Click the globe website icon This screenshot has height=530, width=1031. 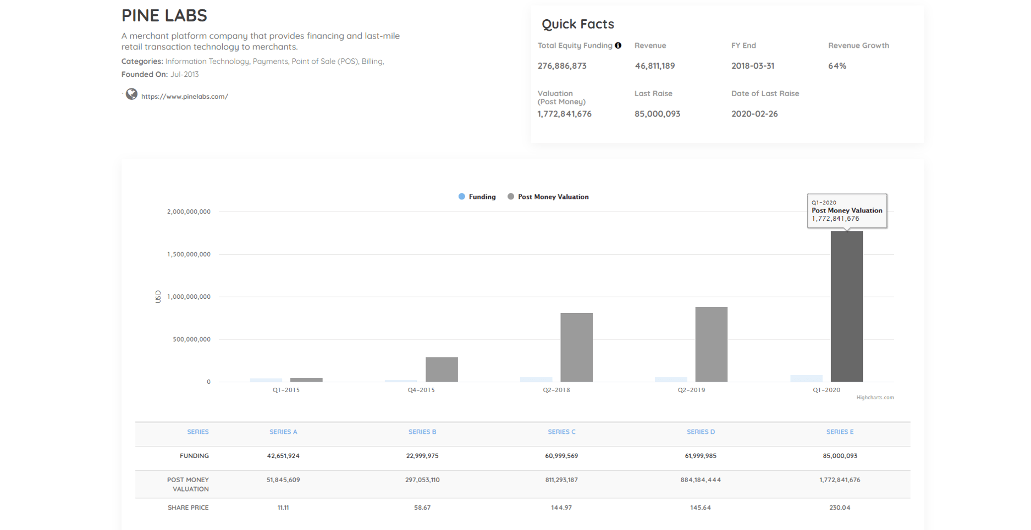tap(131, 94)
